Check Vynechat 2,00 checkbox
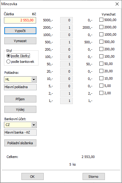Viewport: 122px width, 183px height. coord(101,93)
